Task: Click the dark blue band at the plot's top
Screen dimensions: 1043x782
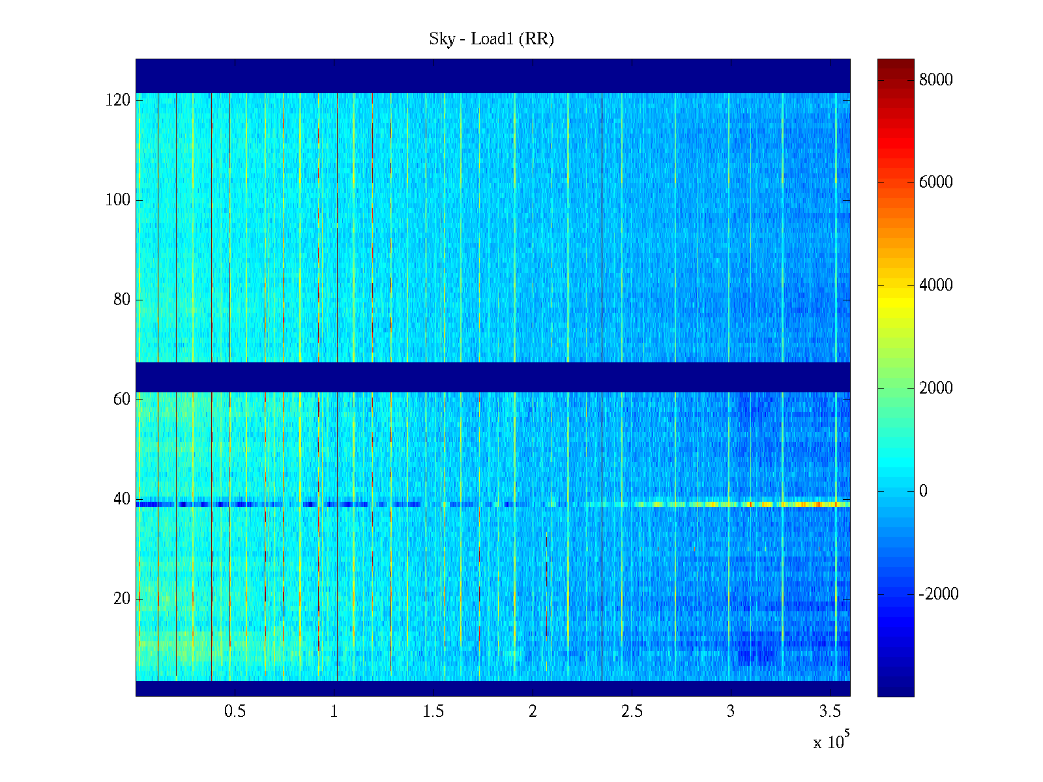Action: point(493,76)
